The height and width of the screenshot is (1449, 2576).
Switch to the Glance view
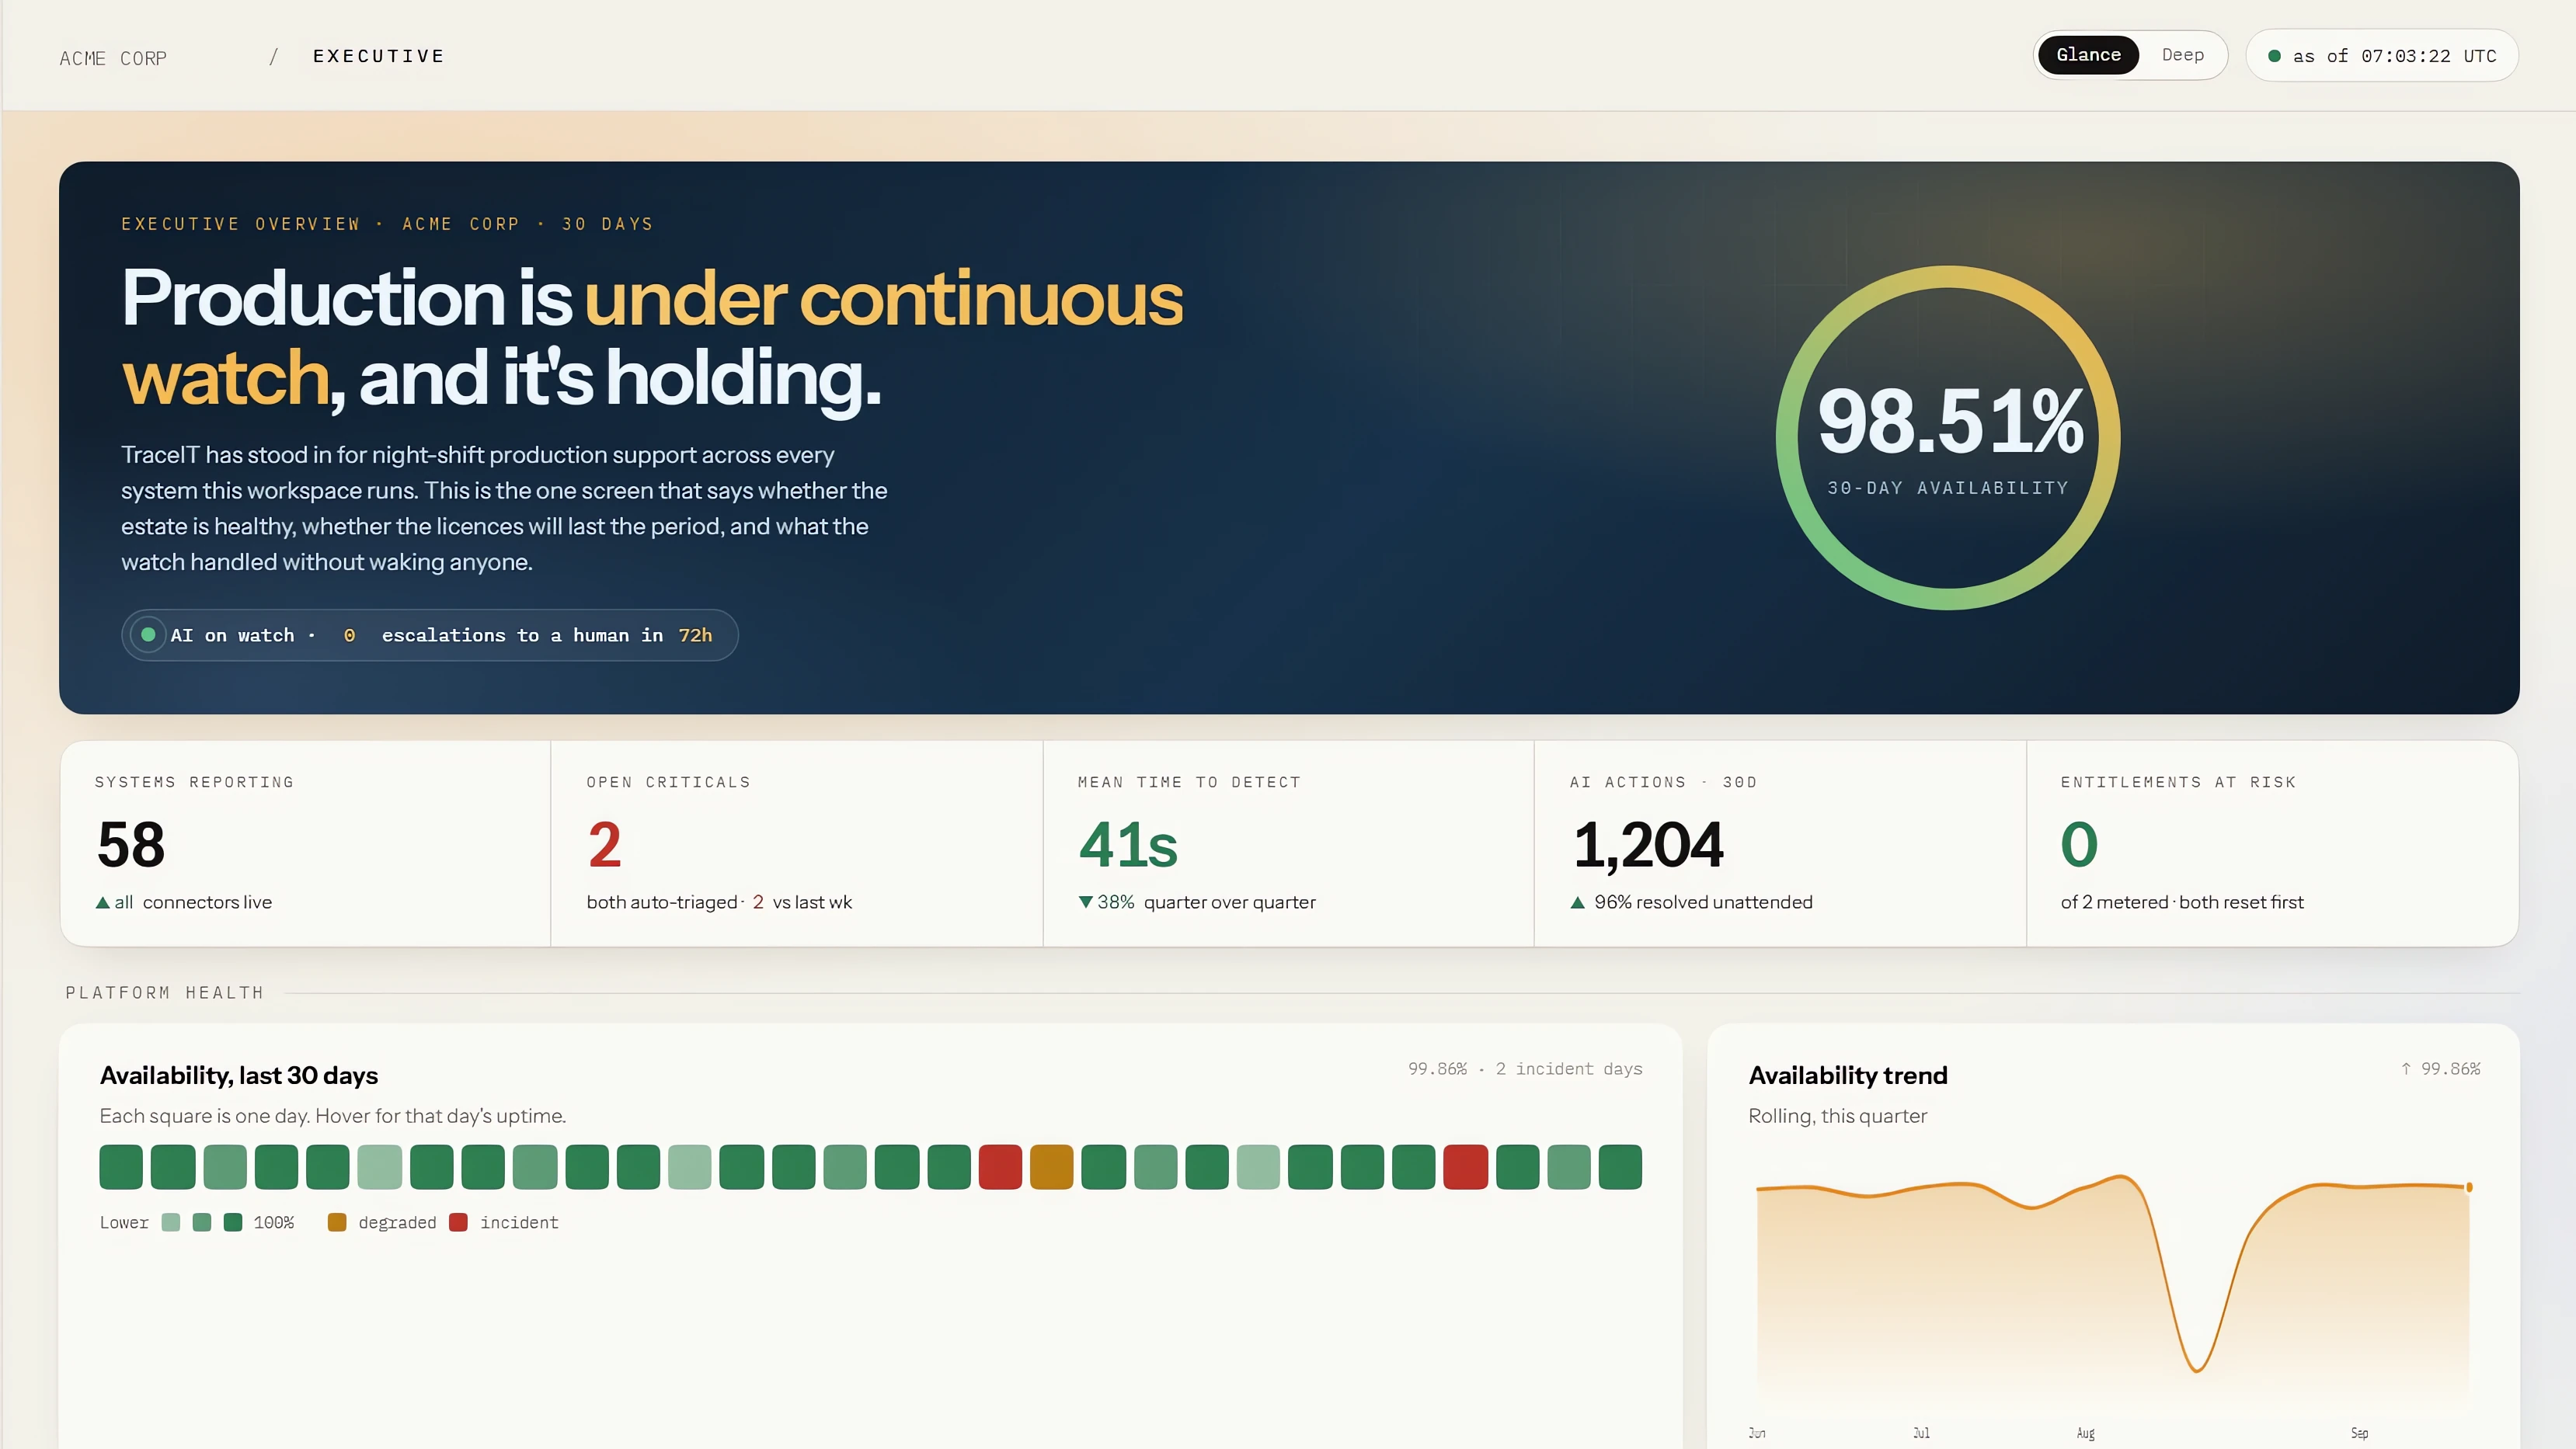point(2088,55)
